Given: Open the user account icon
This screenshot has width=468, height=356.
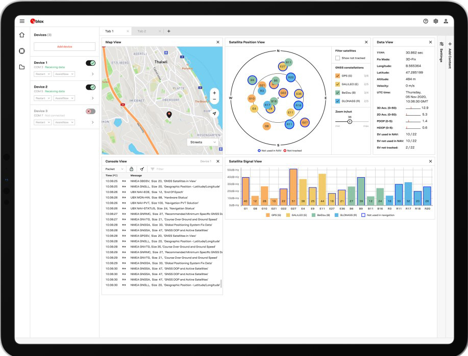Looking at the screenshot, I should 446,21.
